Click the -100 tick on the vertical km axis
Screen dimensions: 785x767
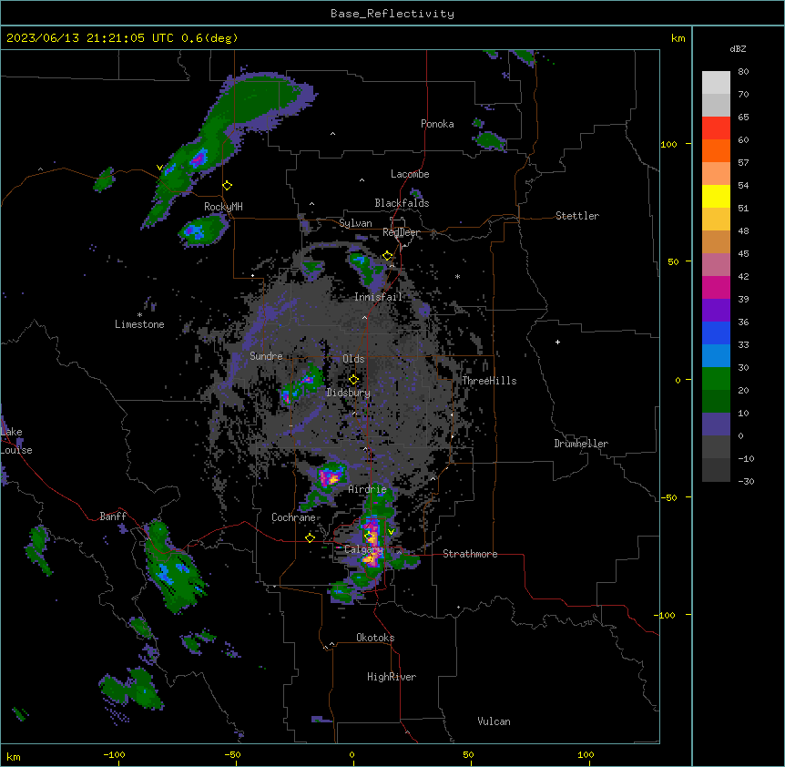pyautogui.click(x=666, y=615)
